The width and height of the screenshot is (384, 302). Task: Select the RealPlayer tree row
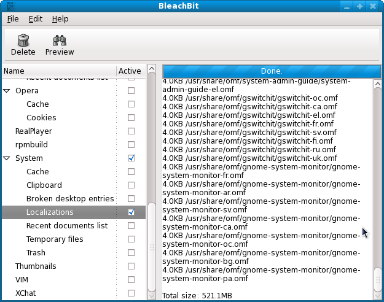click(x=74, y=131)
